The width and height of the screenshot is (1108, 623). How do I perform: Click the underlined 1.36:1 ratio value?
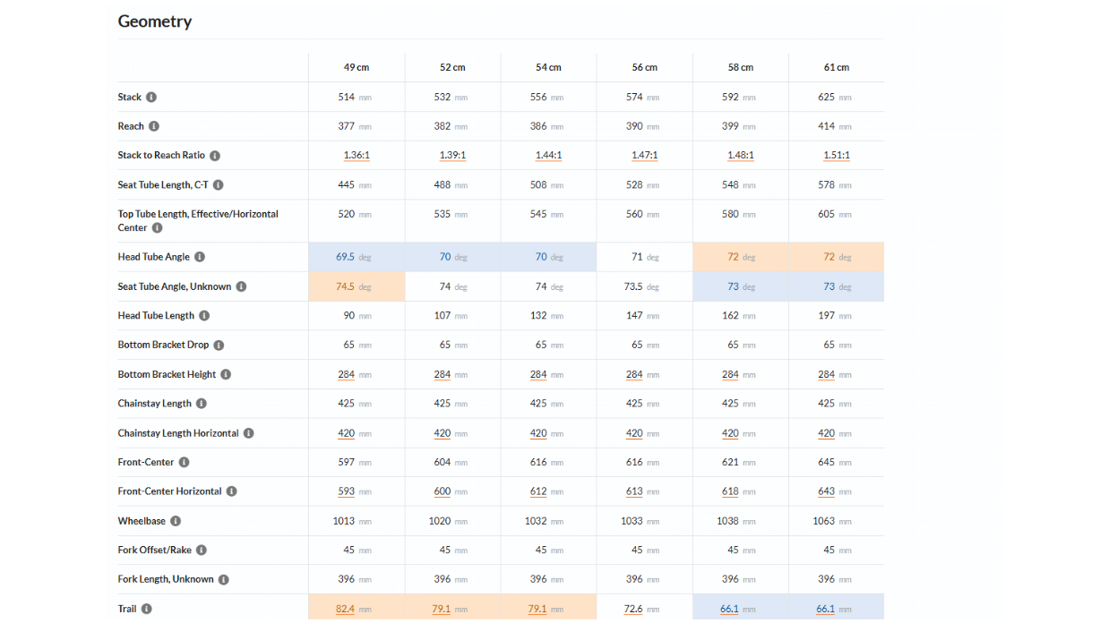coord(356,156)
